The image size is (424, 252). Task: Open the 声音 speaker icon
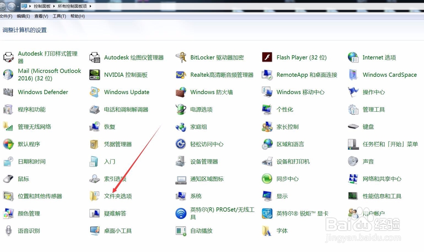click(x=353, y=161)
